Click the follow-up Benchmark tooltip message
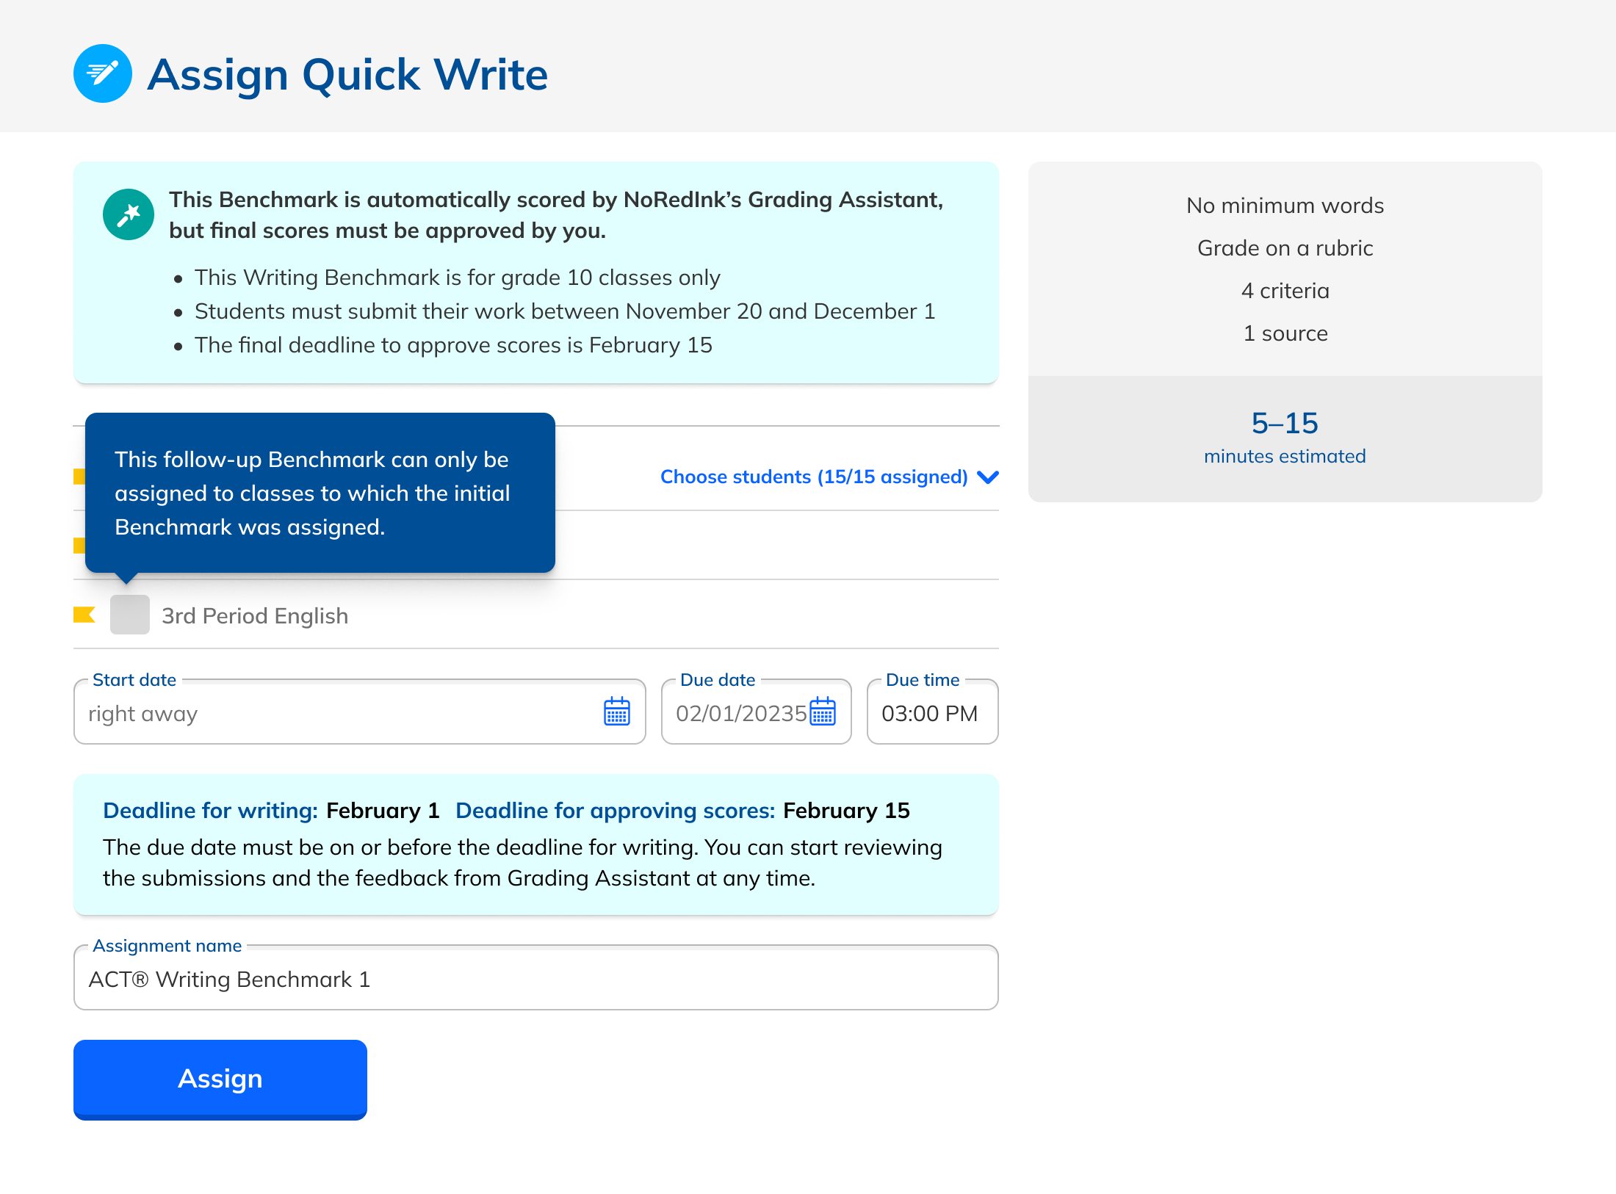 [x=320, y=493]
